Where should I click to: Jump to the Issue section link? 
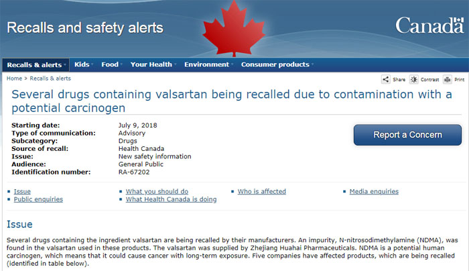(22, 191)
